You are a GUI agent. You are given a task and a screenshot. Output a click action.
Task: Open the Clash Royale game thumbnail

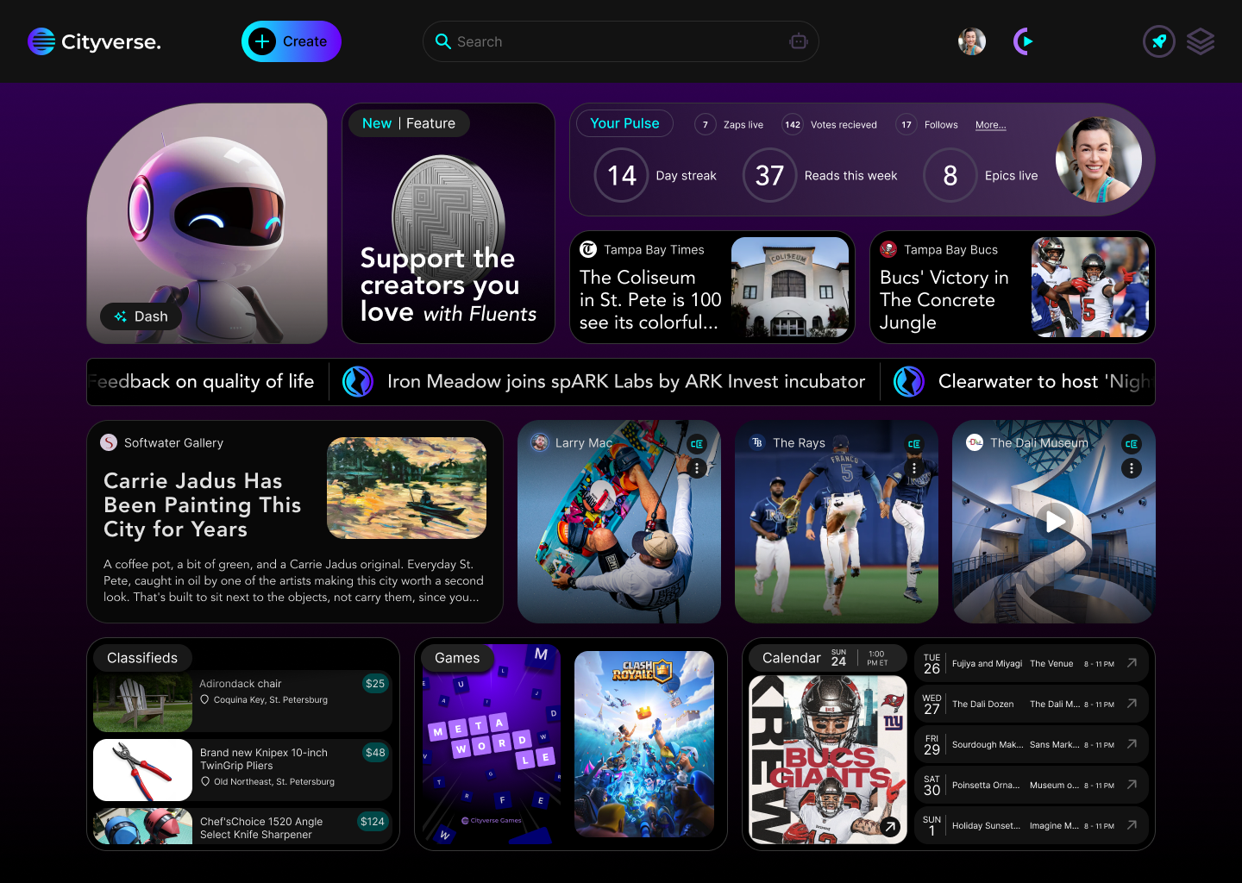[644, 744]
